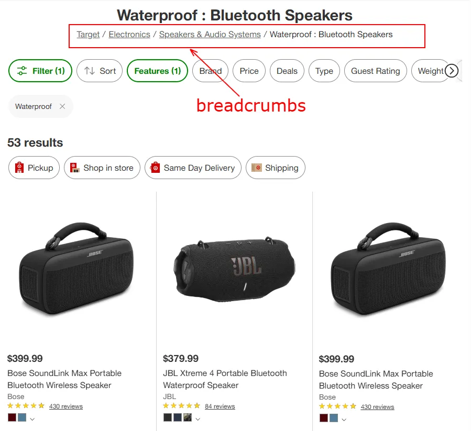Open the Price filter dropdown

(x=249, y=71)
